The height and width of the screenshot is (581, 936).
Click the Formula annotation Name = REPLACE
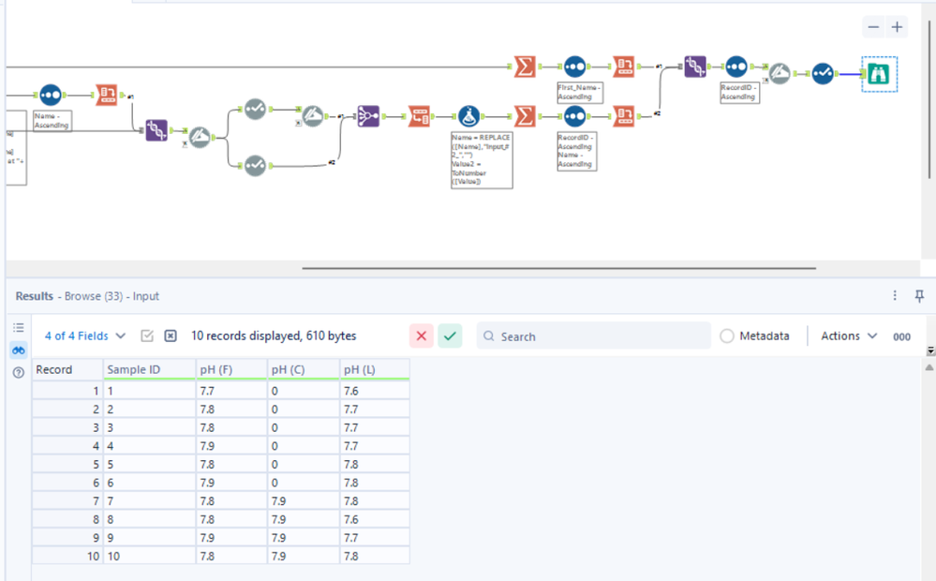coord(482,160)
